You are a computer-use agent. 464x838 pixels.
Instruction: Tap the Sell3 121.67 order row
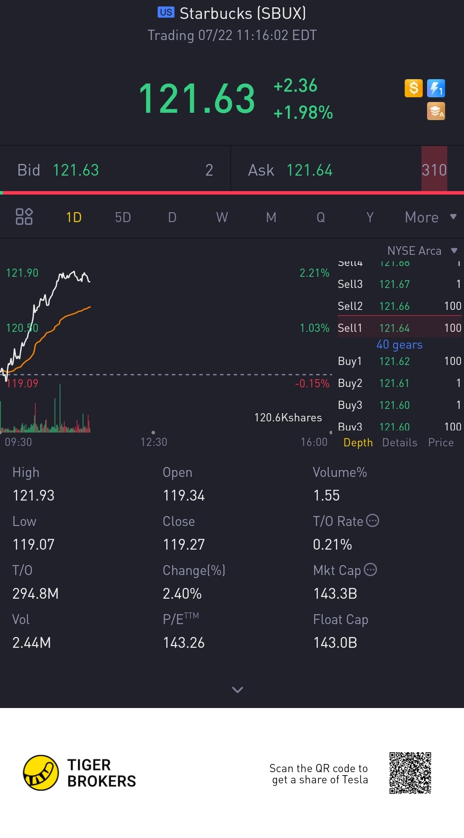coord(400,284)
